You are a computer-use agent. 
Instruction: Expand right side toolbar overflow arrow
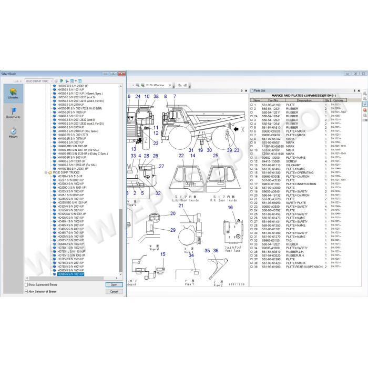coord(365,120)
